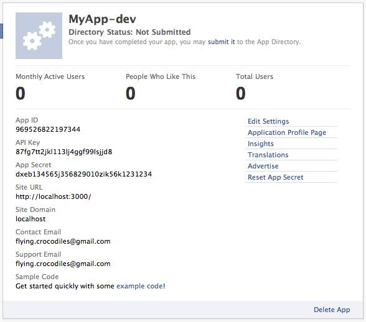
Task: Click the People Who Like This label
Action: pyautogui.click(x=161, y=76)
